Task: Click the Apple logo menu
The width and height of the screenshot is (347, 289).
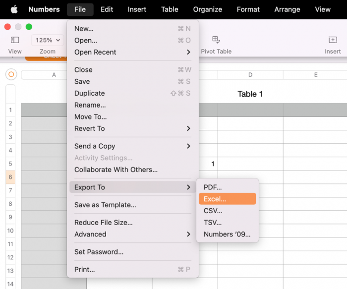Action: (14, 9)
